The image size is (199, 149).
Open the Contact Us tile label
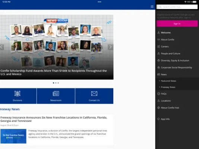(x=94, y=100)
